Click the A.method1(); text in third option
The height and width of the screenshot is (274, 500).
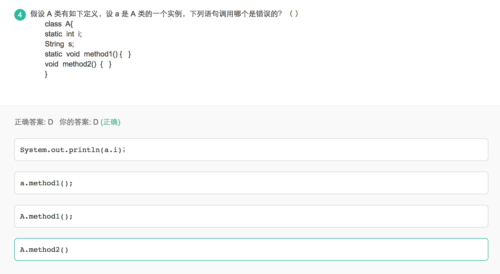pos(46,216)
